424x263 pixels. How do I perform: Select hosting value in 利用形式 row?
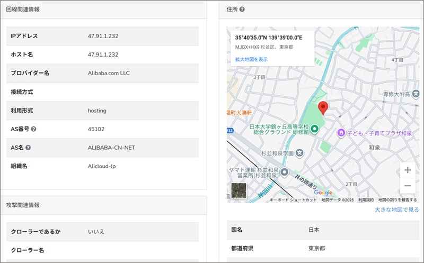click(x=97, y=111)
